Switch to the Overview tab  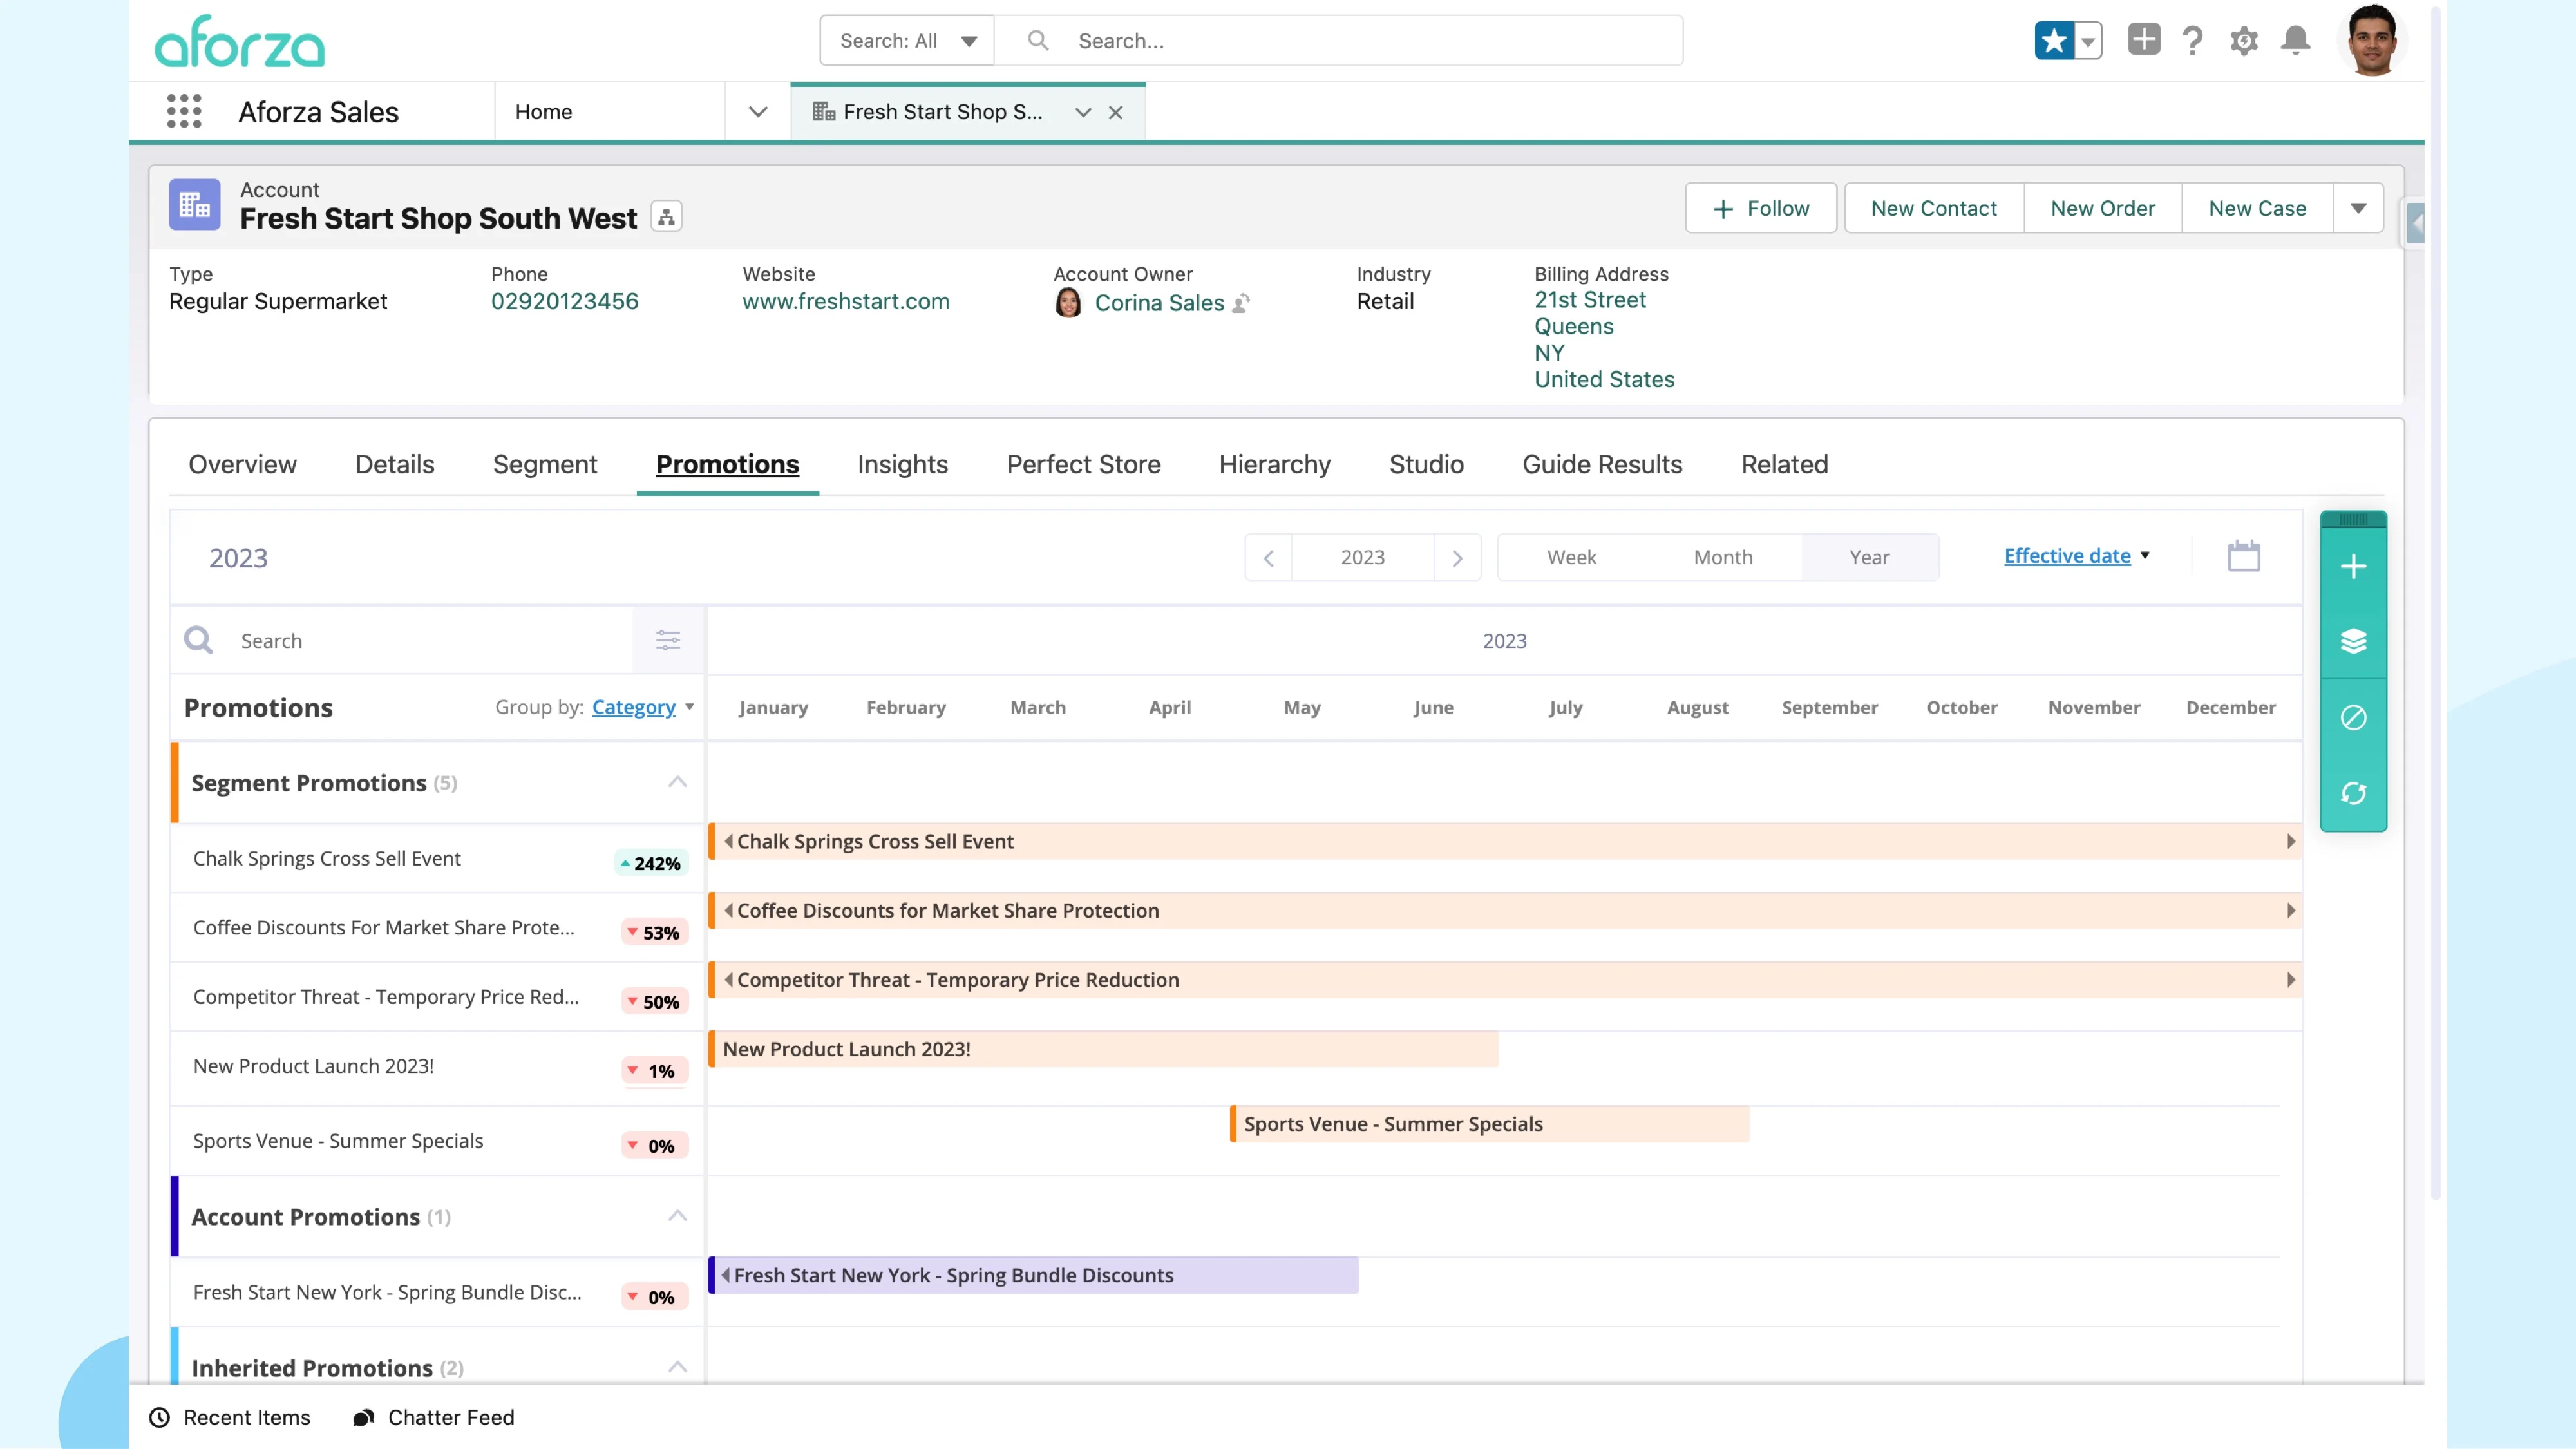(x=243, y=464)
